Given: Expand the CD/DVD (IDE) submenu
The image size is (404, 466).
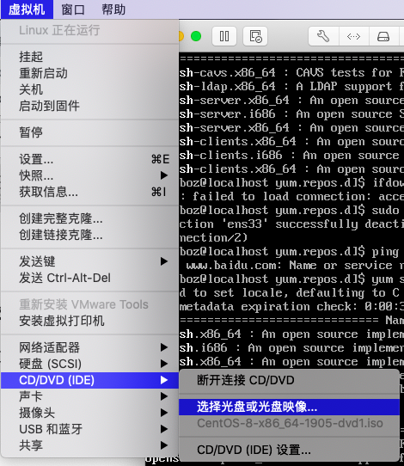Looking at the screenshot, I should [x=89, y=380].
